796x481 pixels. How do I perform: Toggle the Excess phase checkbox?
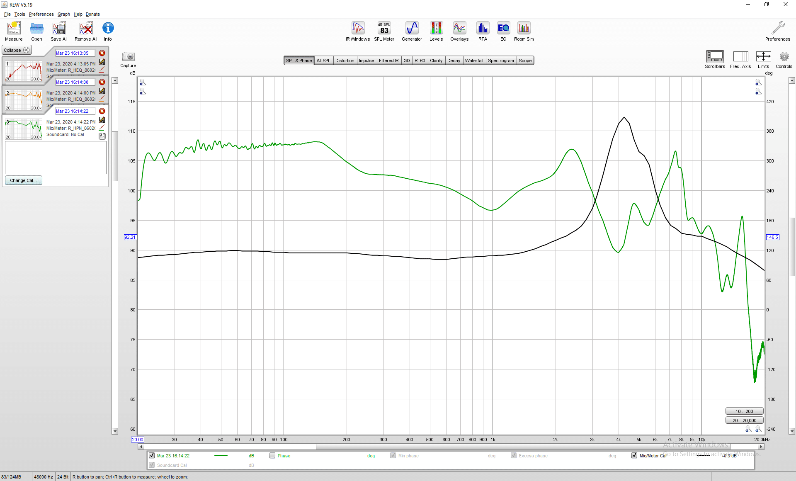[x=514, y=455]
